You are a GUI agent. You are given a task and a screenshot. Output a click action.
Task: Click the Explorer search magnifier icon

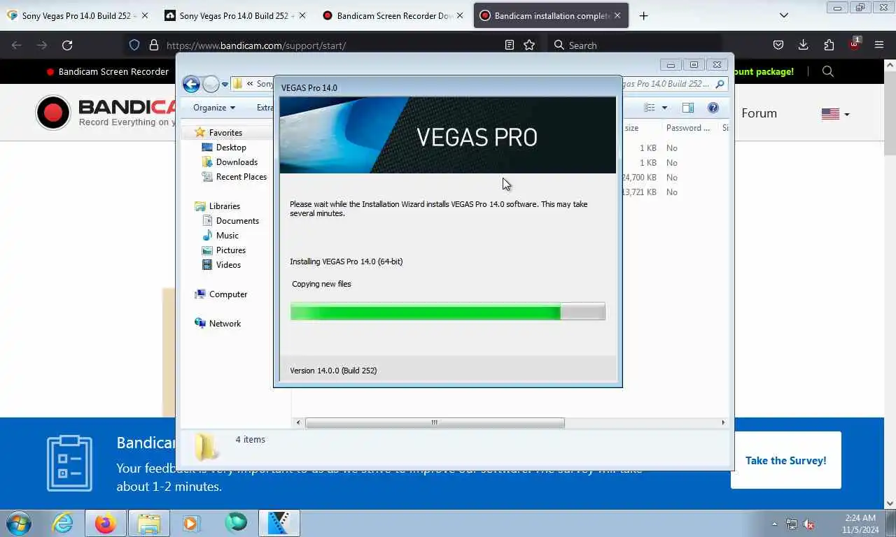tap(720, 84)
